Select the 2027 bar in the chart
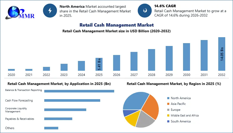This screenshot has width=233, height=133. tap(134, 61)
